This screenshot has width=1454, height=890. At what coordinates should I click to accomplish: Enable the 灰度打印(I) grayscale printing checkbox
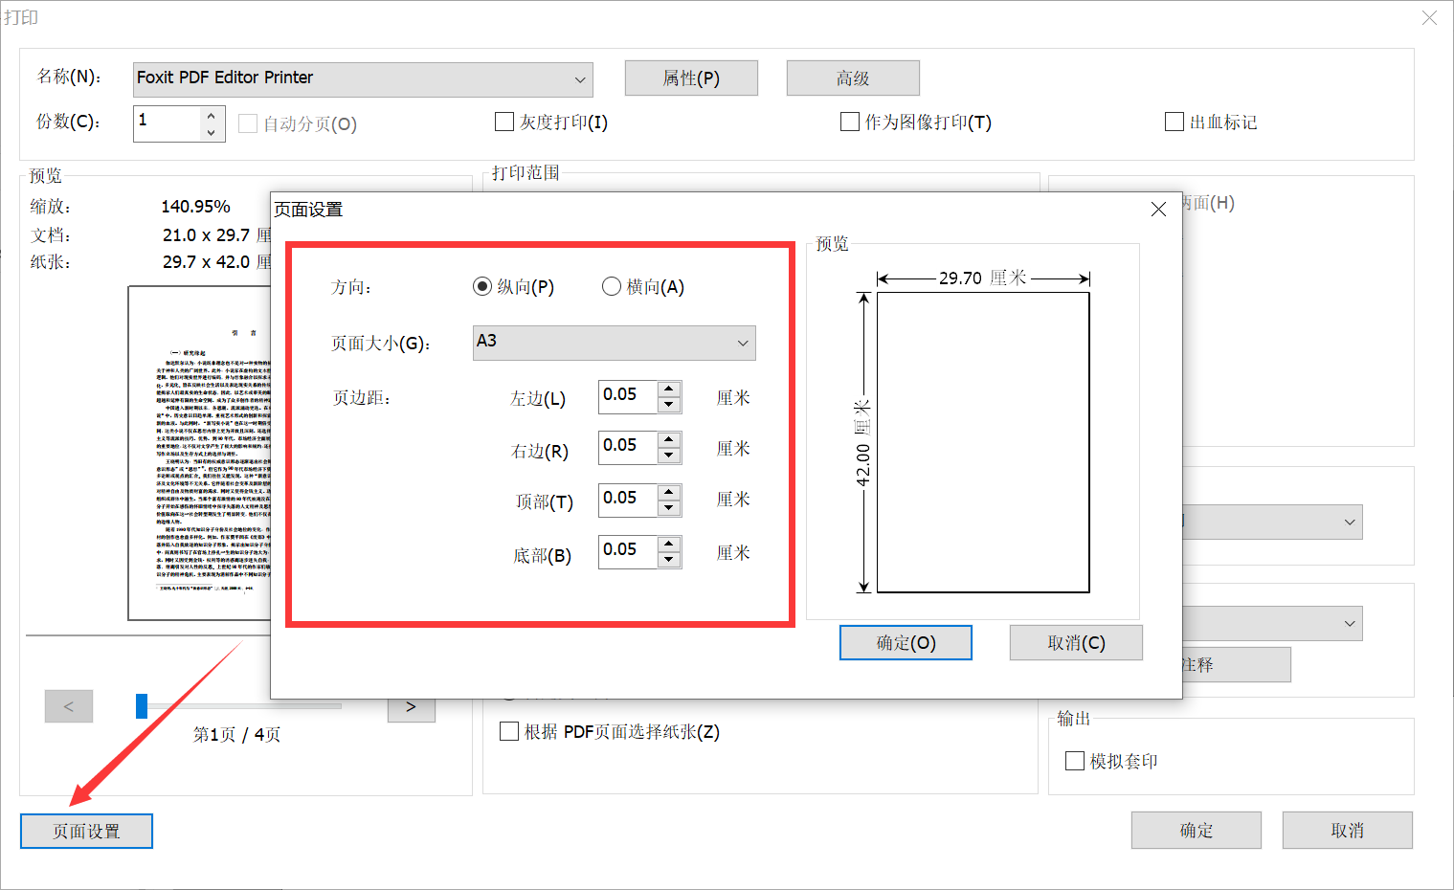click(504, 122)
